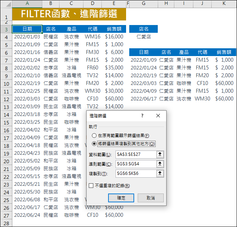The image size is (237, 227).
Task: Select row 12 header
Action: click(x=6, y=99)
